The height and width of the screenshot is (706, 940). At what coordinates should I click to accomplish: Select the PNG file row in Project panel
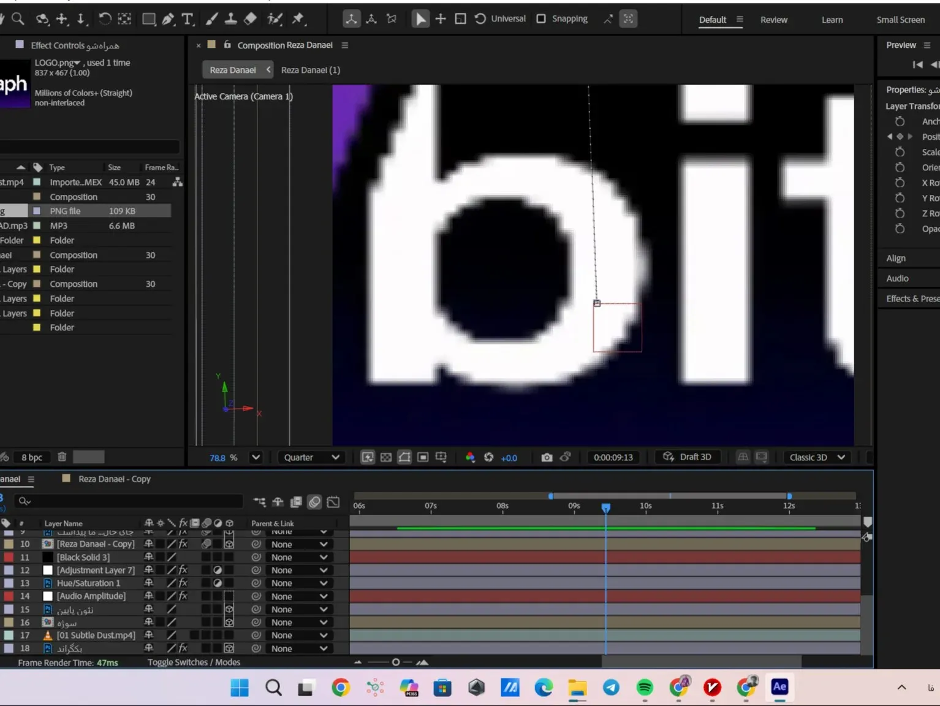point(85,211)
